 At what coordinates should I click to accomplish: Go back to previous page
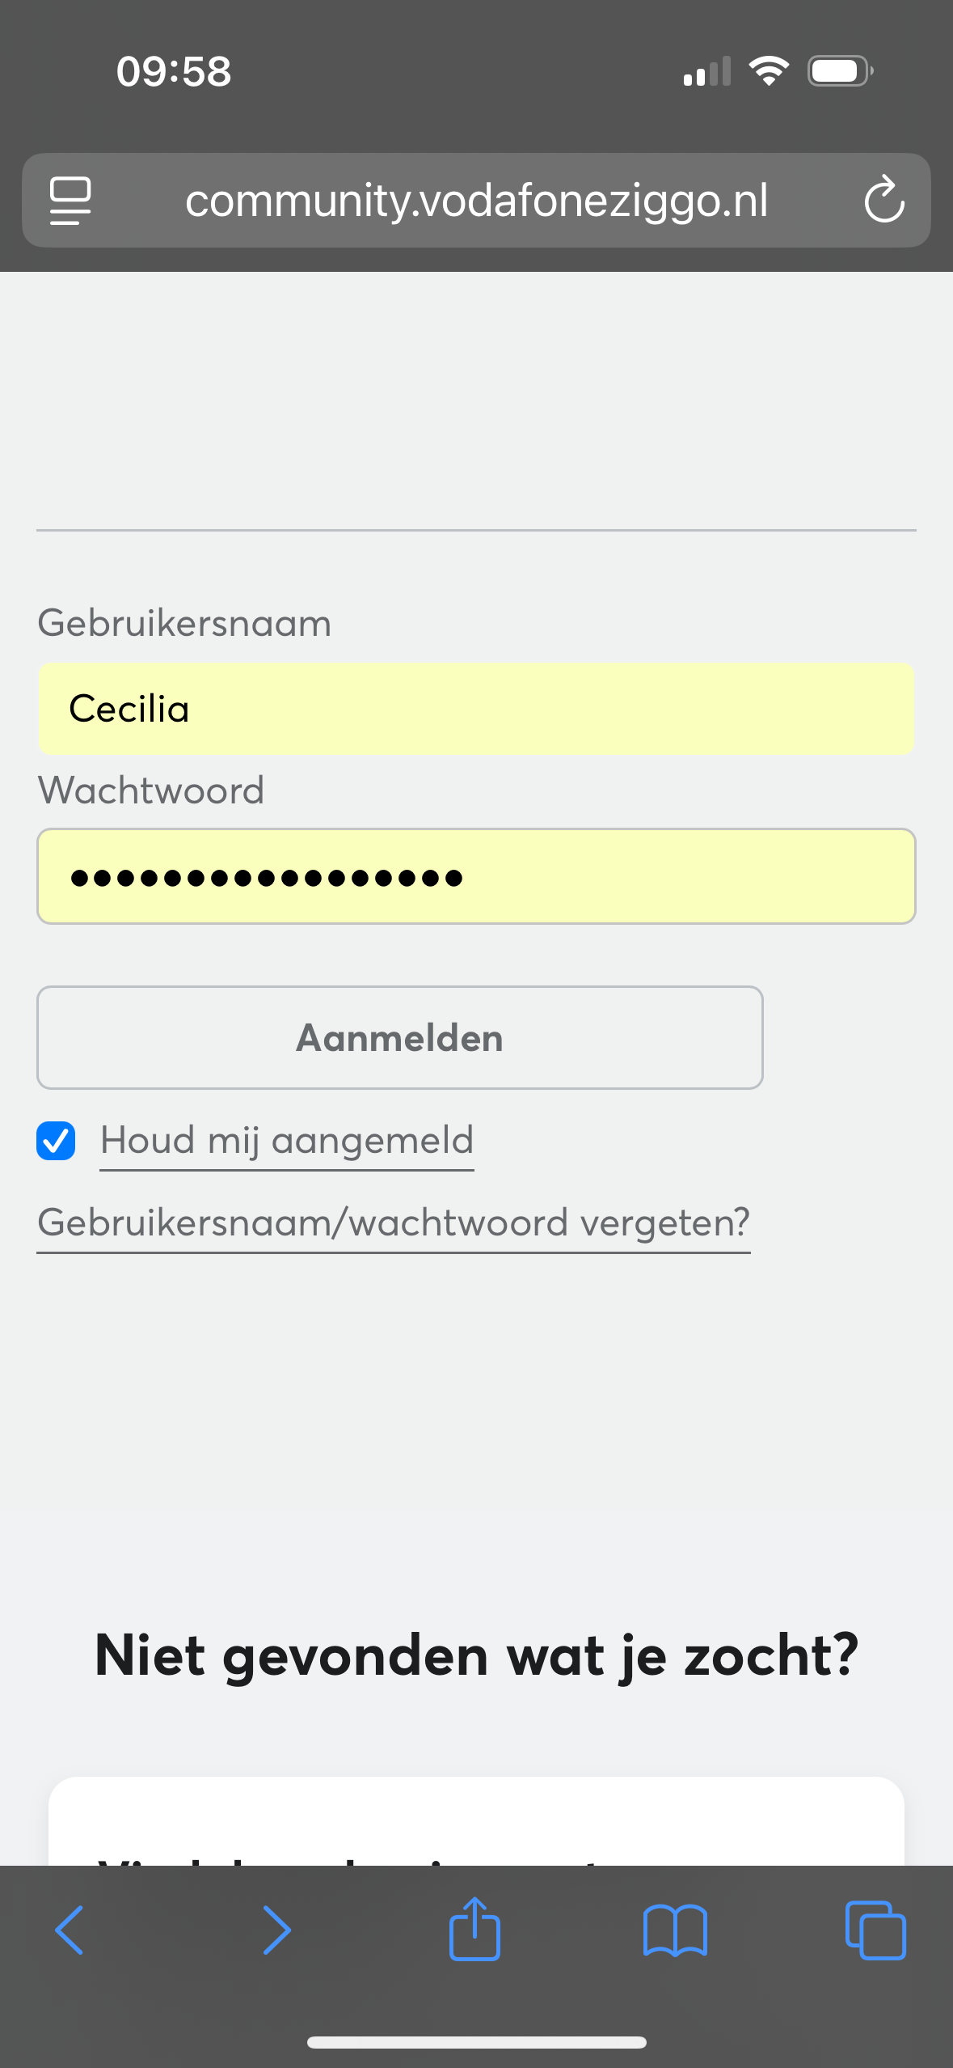click(70, 1930)
